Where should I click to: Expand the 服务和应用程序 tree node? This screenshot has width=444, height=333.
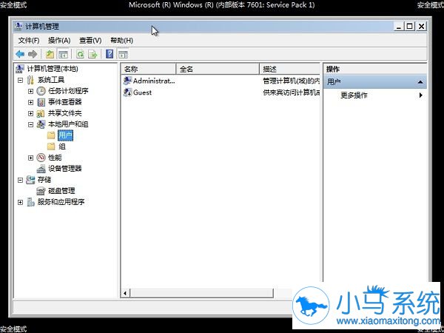(x=20, y=202)
